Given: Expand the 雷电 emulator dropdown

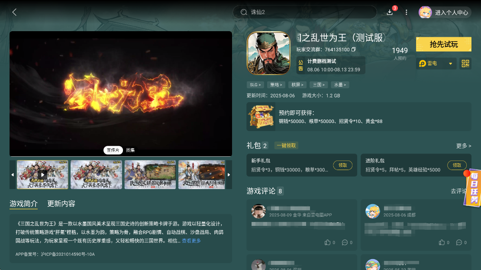Looking at the screenshot, I should click(x=436, y=64).
